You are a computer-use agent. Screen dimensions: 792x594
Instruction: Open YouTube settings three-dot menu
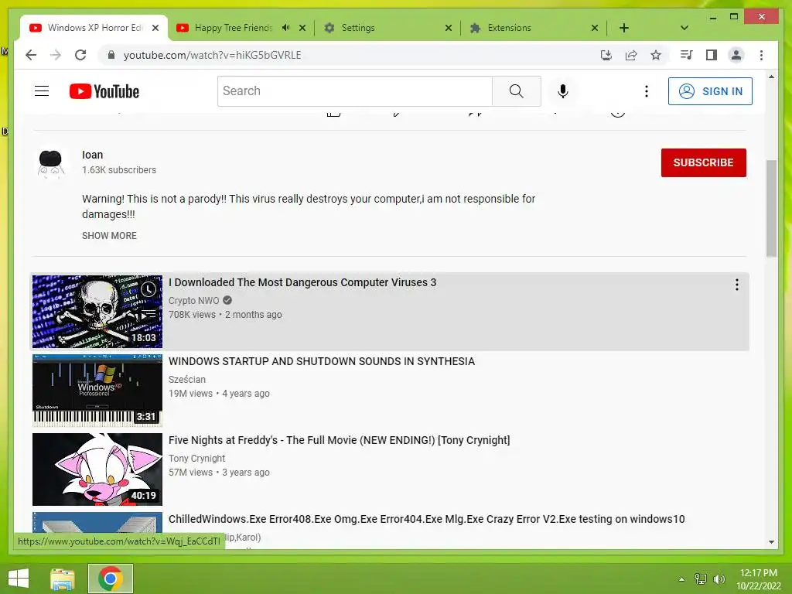point(646,91)
